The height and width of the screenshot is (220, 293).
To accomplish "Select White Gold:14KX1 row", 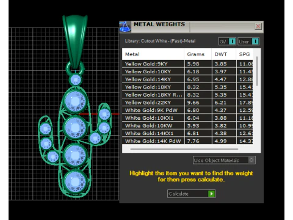I will click(187, 134).
